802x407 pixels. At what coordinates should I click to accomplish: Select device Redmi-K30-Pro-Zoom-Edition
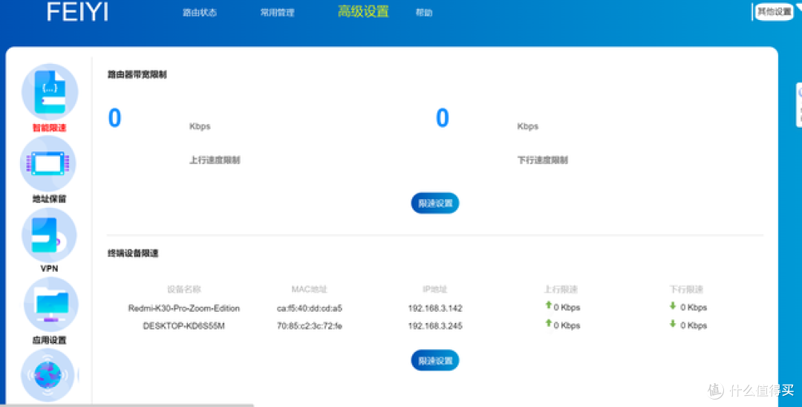point(183,308)
